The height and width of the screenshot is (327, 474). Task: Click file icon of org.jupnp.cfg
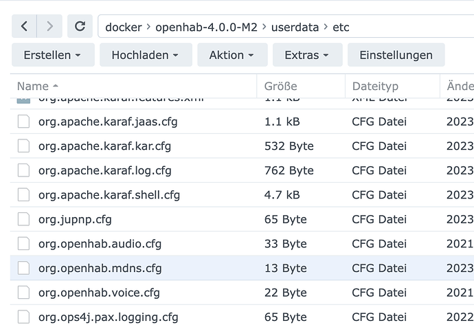point(24,219)
